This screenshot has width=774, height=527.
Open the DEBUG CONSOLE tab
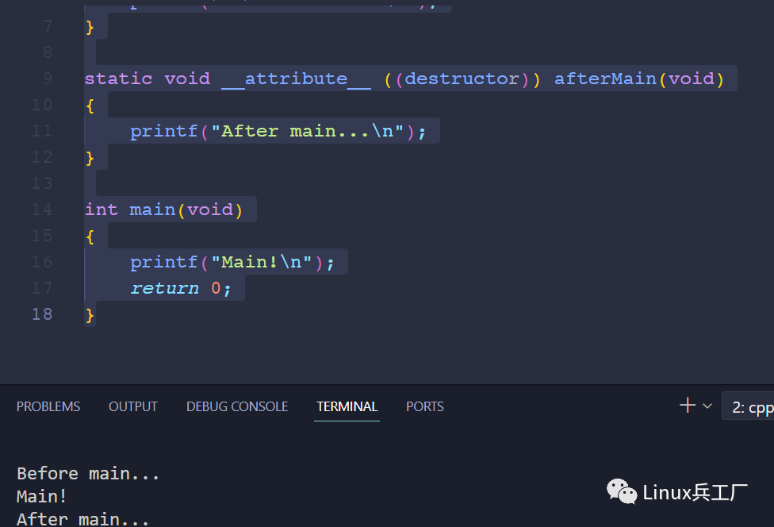point(237,406)
